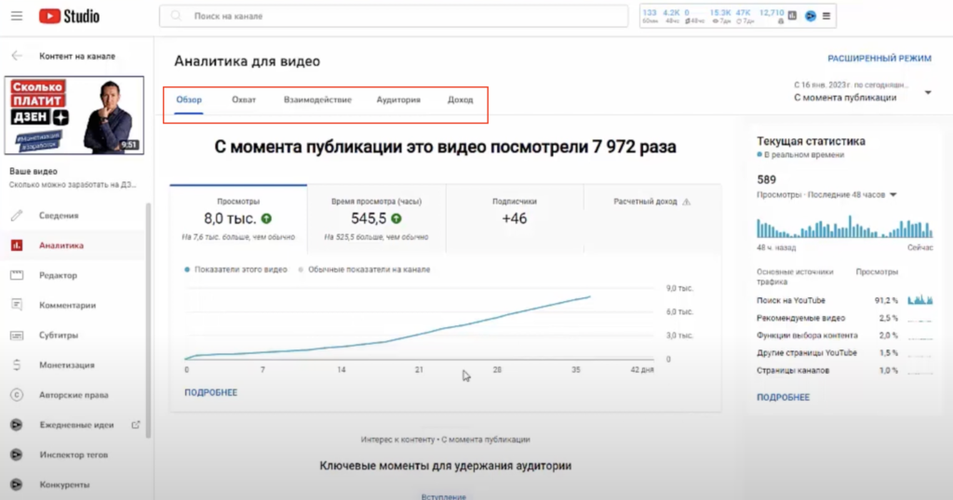Open the hamburger menu beside YouTube Studio logo
Screen dimensions: 953x500
[18, 17]
